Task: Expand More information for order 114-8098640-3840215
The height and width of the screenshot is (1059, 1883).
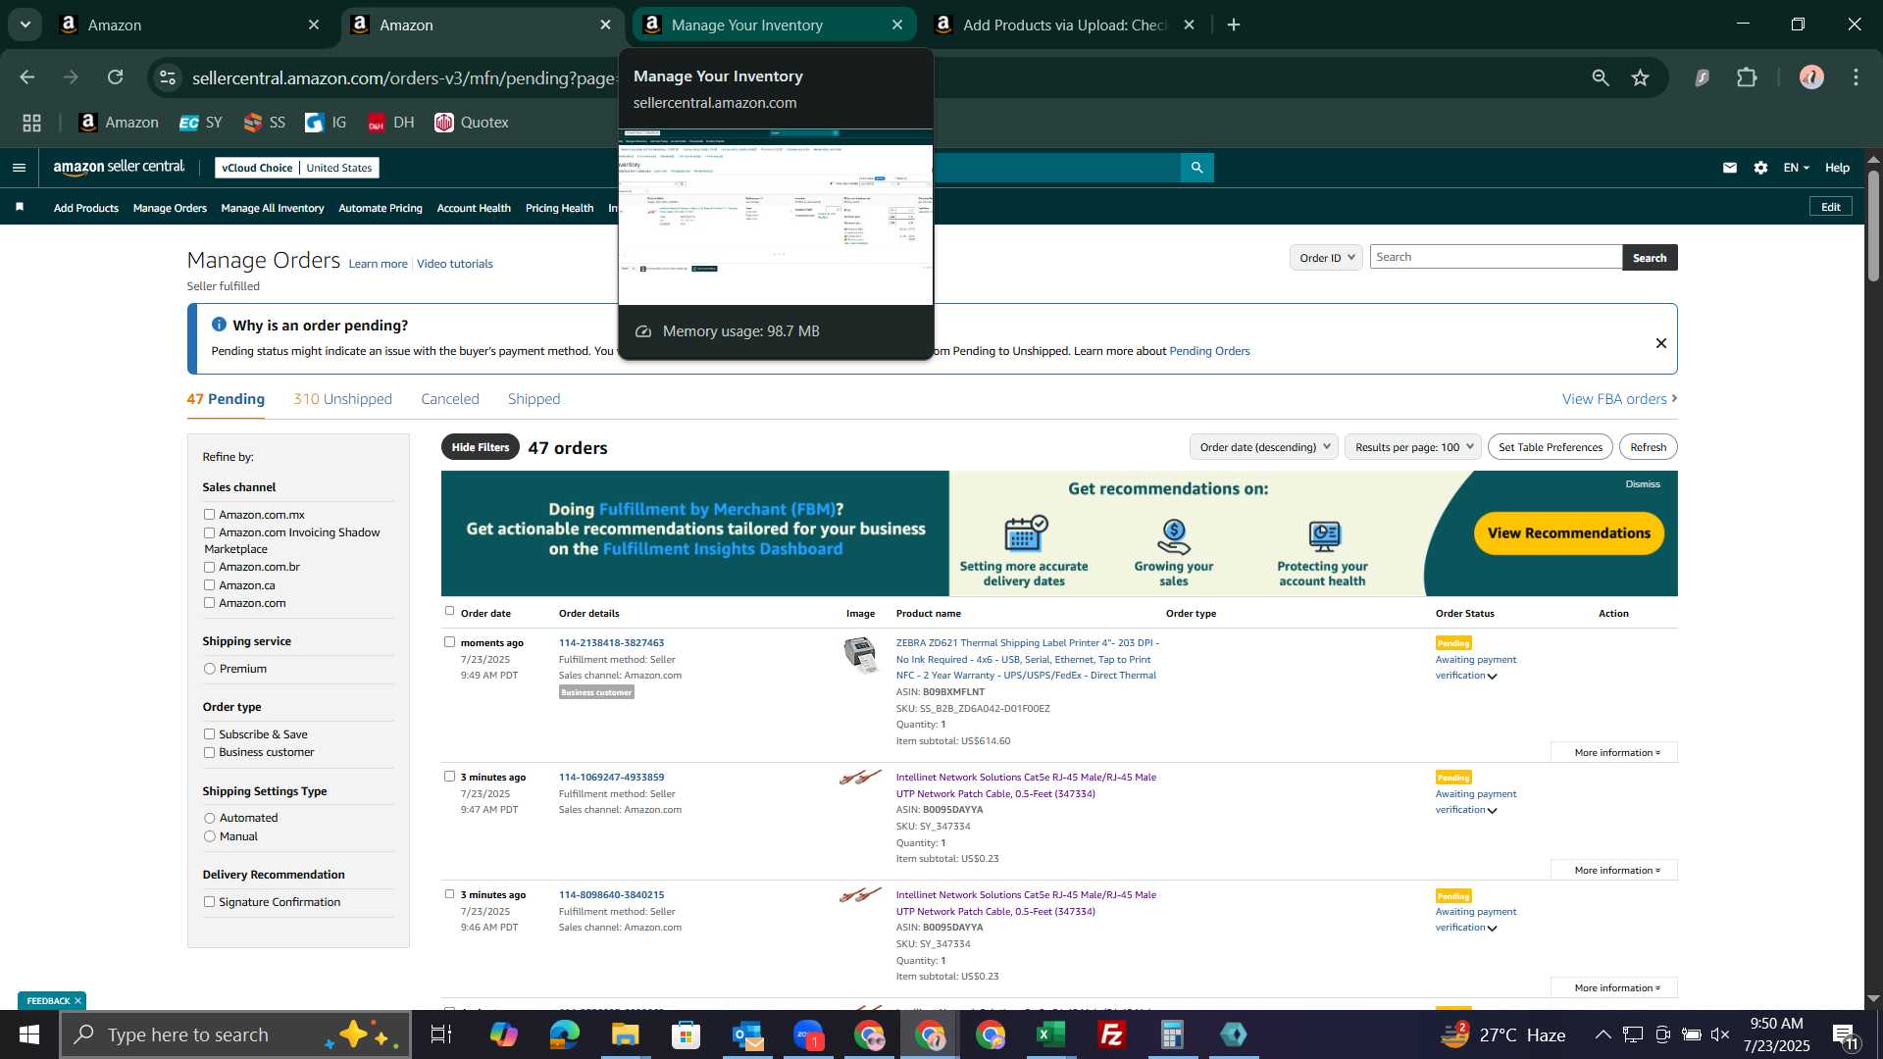Action: coord(1614,987)
